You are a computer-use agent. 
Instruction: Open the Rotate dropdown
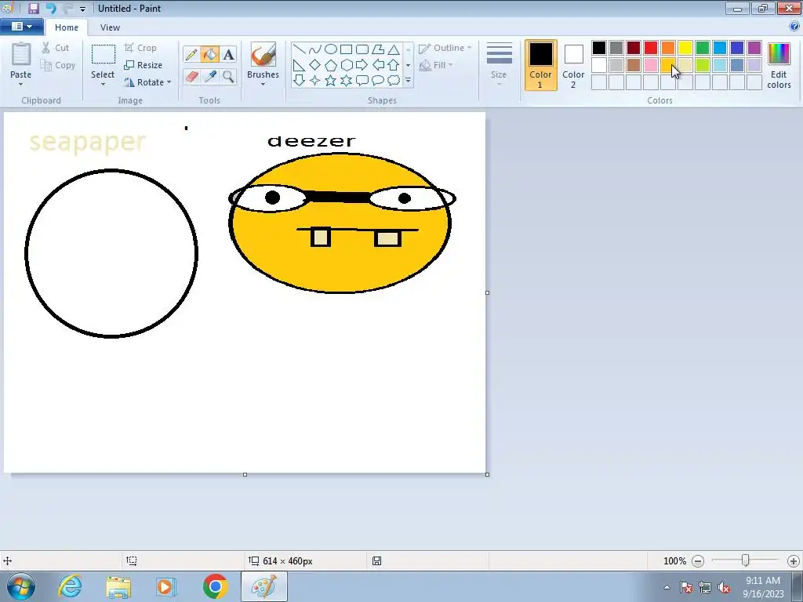147,82
